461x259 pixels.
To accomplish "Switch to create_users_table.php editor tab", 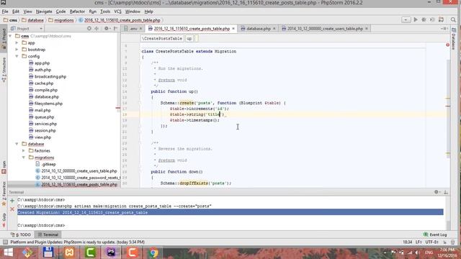I will pos(325,29).
